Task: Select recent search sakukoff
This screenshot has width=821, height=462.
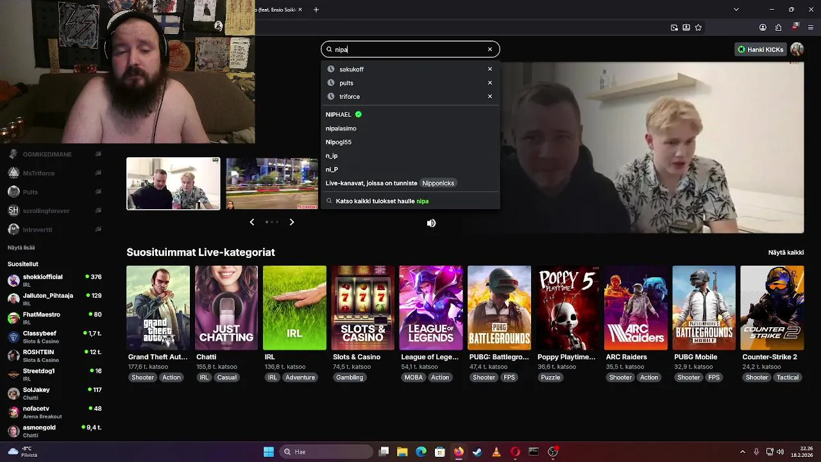Action: (351, 69)
